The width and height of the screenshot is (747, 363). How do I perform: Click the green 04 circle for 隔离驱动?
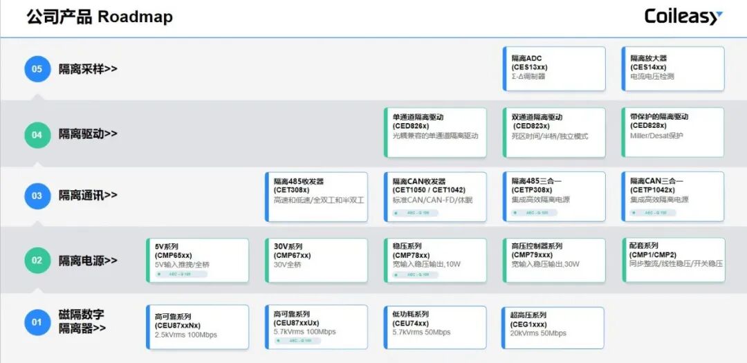(x=37, y=135)
